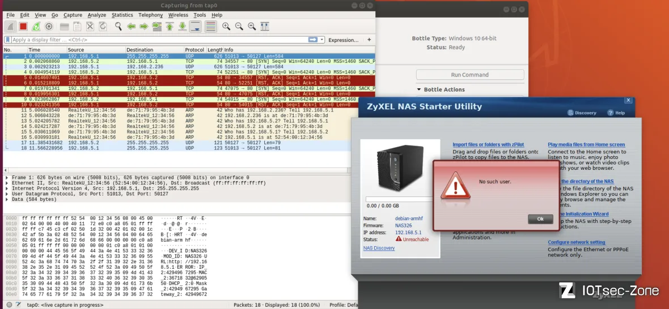Click the NAS Discovery link

(x=379, y=248)
